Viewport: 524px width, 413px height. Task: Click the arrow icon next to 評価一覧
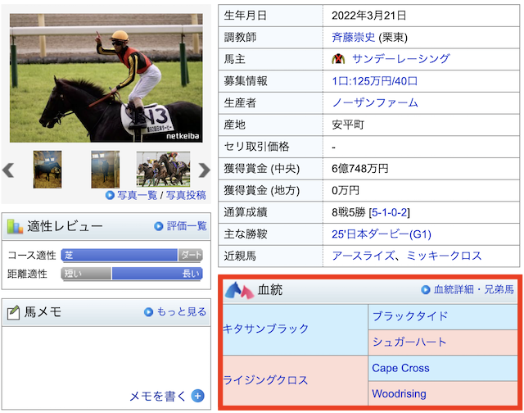point(159,226)
